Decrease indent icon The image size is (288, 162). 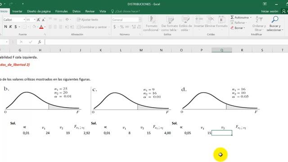tap(67, 27)
